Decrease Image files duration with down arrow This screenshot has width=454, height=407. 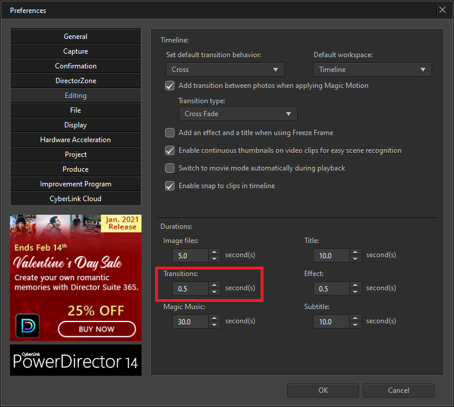(214, 259)
